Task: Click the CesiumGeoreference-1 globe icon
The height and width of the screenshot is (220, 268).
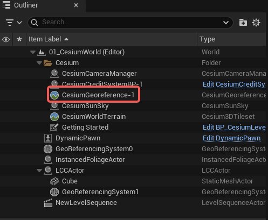Action: coord(54,95)
